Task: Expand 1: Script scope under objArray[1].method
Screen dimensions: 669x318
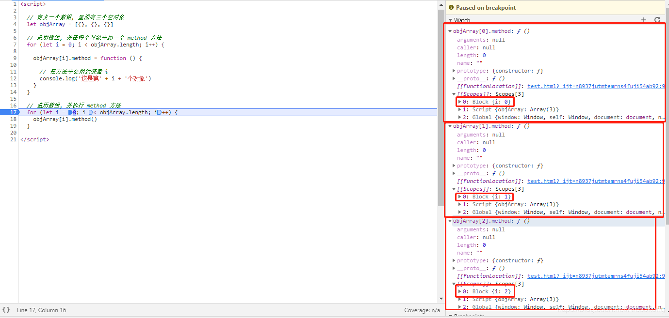Action: tap(459, 204)
